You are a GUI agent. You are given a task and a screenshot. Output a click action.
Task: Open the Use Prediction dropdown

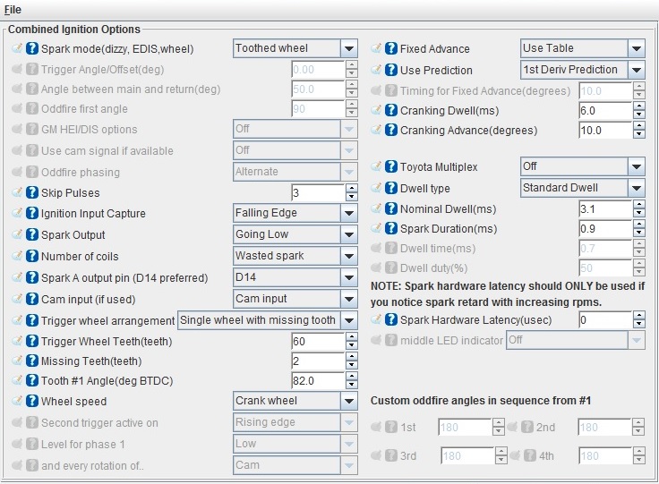tap(636, 69)
